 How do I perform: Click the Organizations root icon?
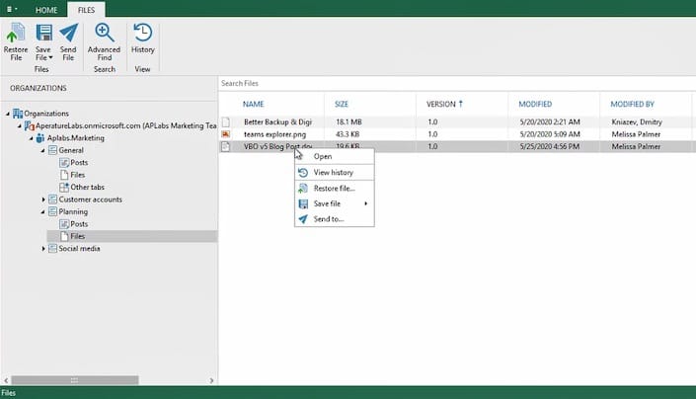(18, 114)
